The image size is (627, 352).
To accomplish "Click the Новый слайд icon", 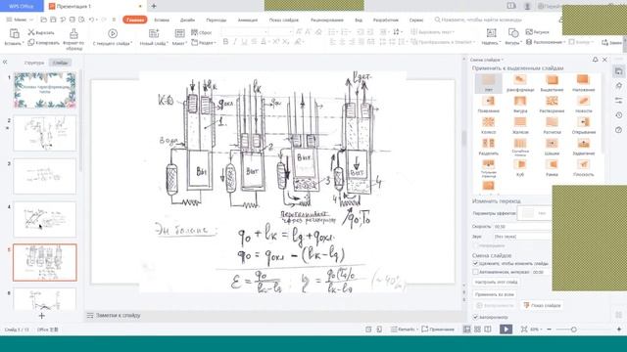I will [154, 33].
